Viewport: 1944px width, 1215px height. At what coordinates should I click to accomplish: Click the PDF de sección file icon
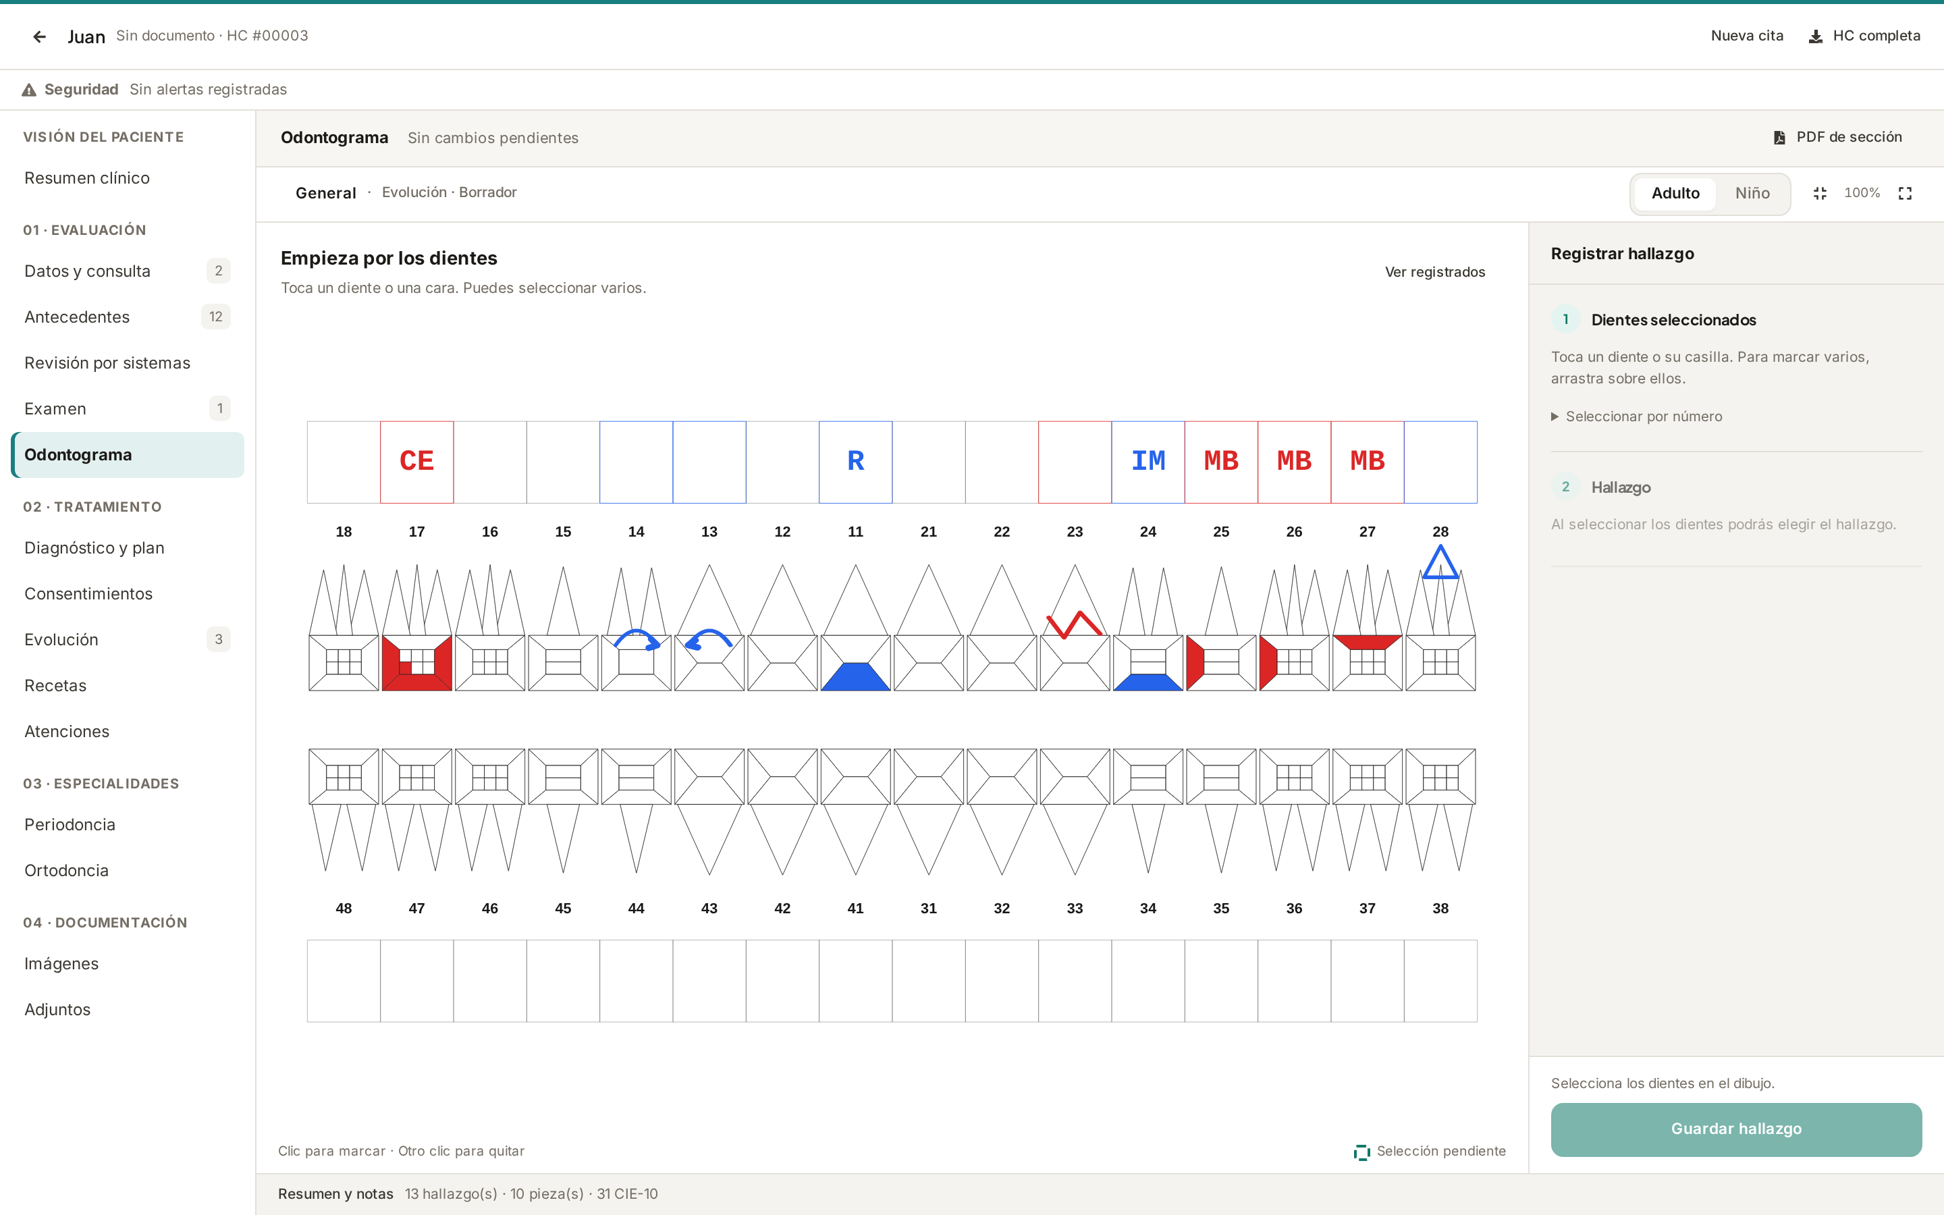[x=1779, y=138]
